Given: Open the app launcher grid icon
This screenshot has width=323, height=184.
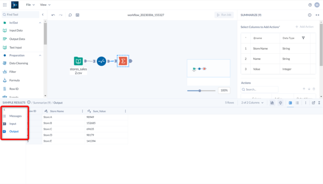Looking at the screenshot, I should click(5, 5).
